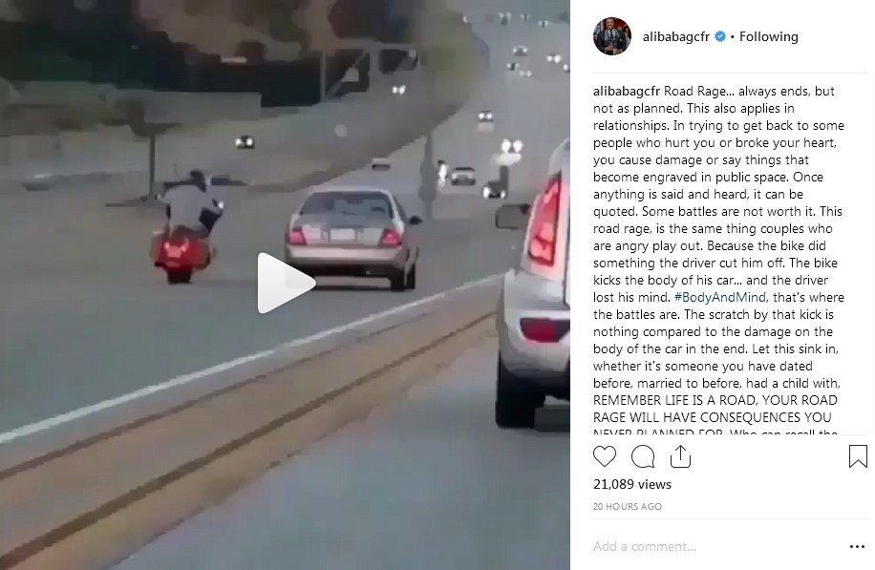Screen dimensions: 875x570
Task: Open more options three-dot menu
Action: (857, 546)
